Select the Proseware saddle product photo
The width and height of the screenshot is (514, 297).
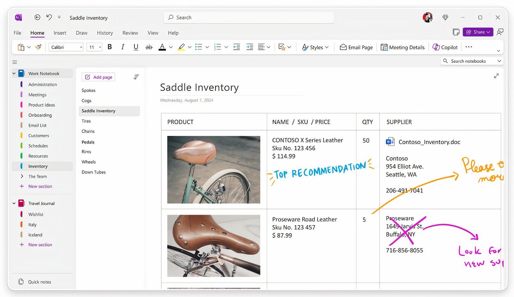[x=214, y=246]
